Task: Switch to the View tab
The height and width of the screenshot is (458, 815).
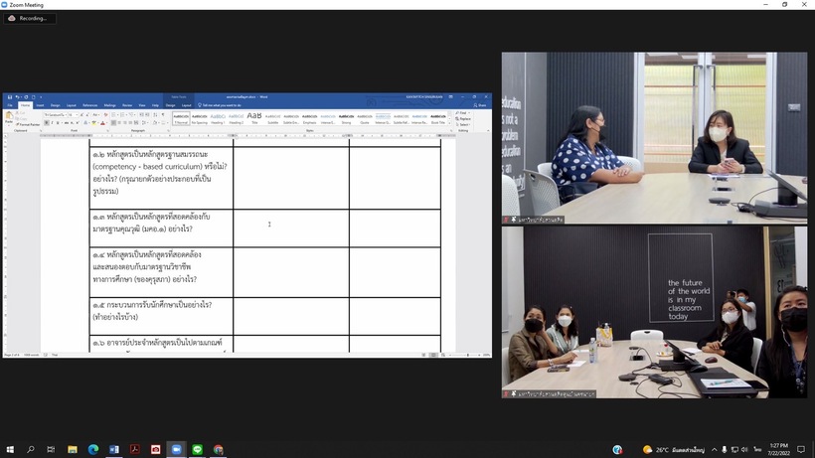Action: point(142,105)
